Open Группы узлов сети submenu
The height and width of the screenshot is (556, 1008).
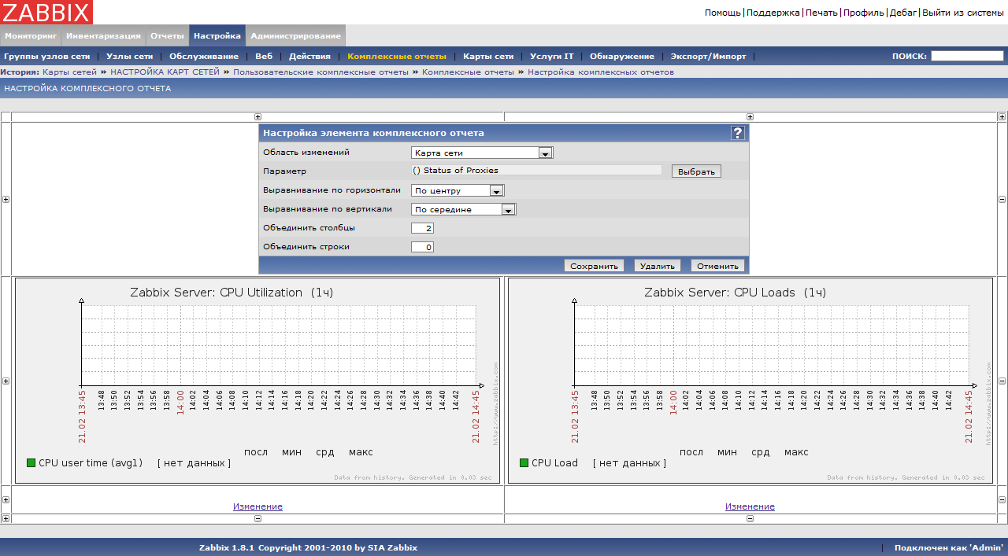(47, 57)
